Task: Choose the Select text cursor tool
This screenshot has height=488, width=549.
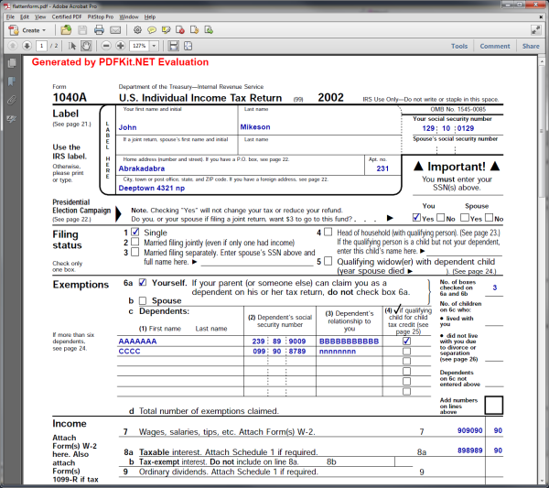Action: [71, 46]
